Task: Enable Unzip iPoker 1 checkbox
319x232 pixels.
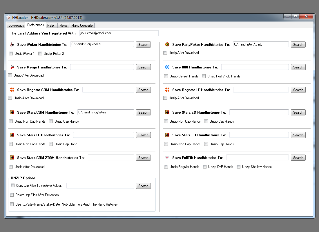Action: pyautogui.click(x=11, y=54)
